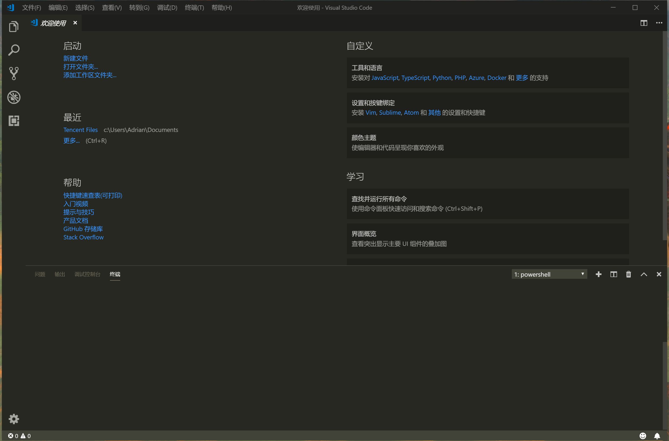669x441 pixels.
Task: Open the Search view icon
Action: point(13,50)
